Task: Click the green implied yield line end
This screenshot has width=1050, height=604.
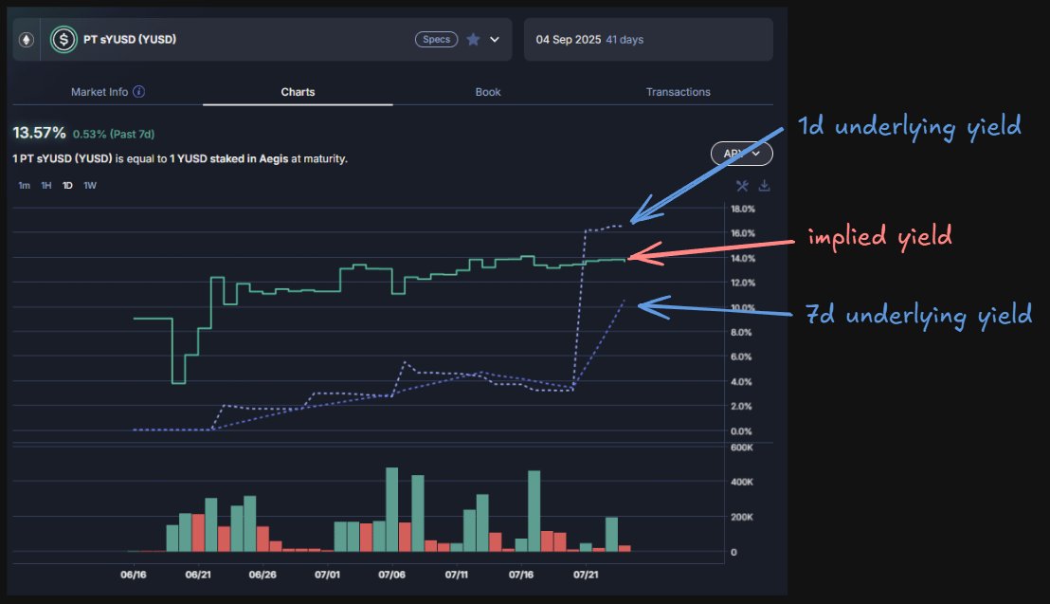Action: (x=625, y=260)
